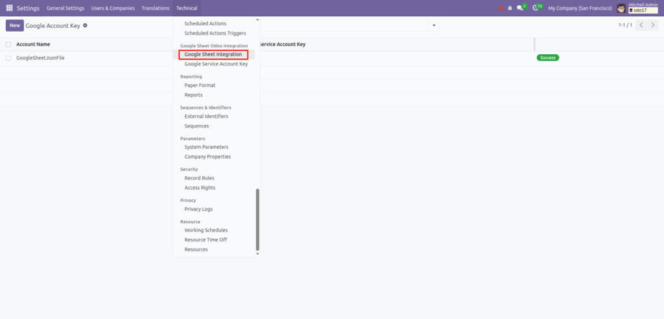
Task: Select Scheduled Actions menu entry
Action: pyautogui.click(x=206, y=24)
